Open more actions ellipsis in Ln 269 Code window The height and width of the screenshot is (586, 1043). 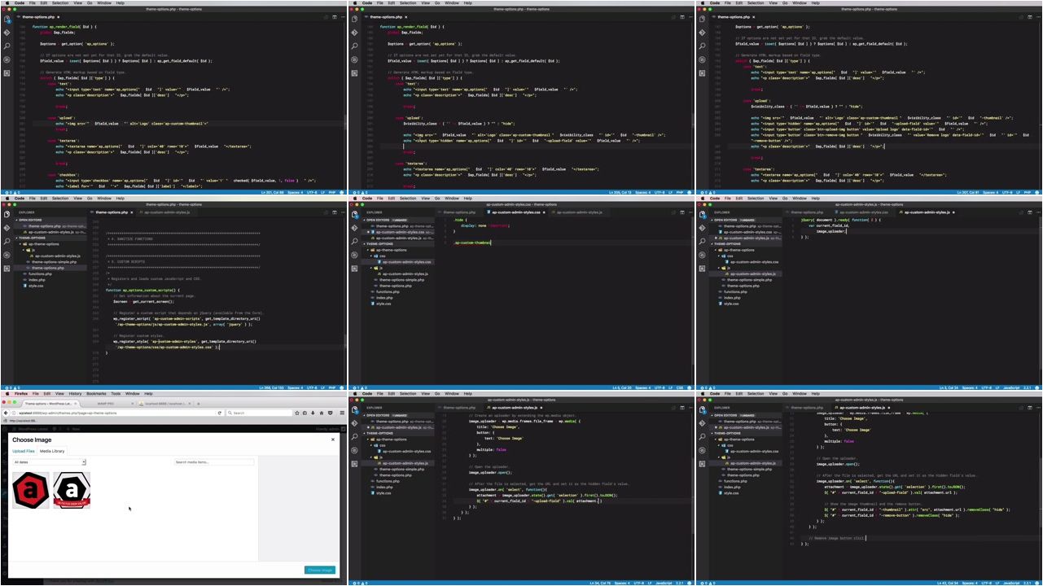pos(343,212)
